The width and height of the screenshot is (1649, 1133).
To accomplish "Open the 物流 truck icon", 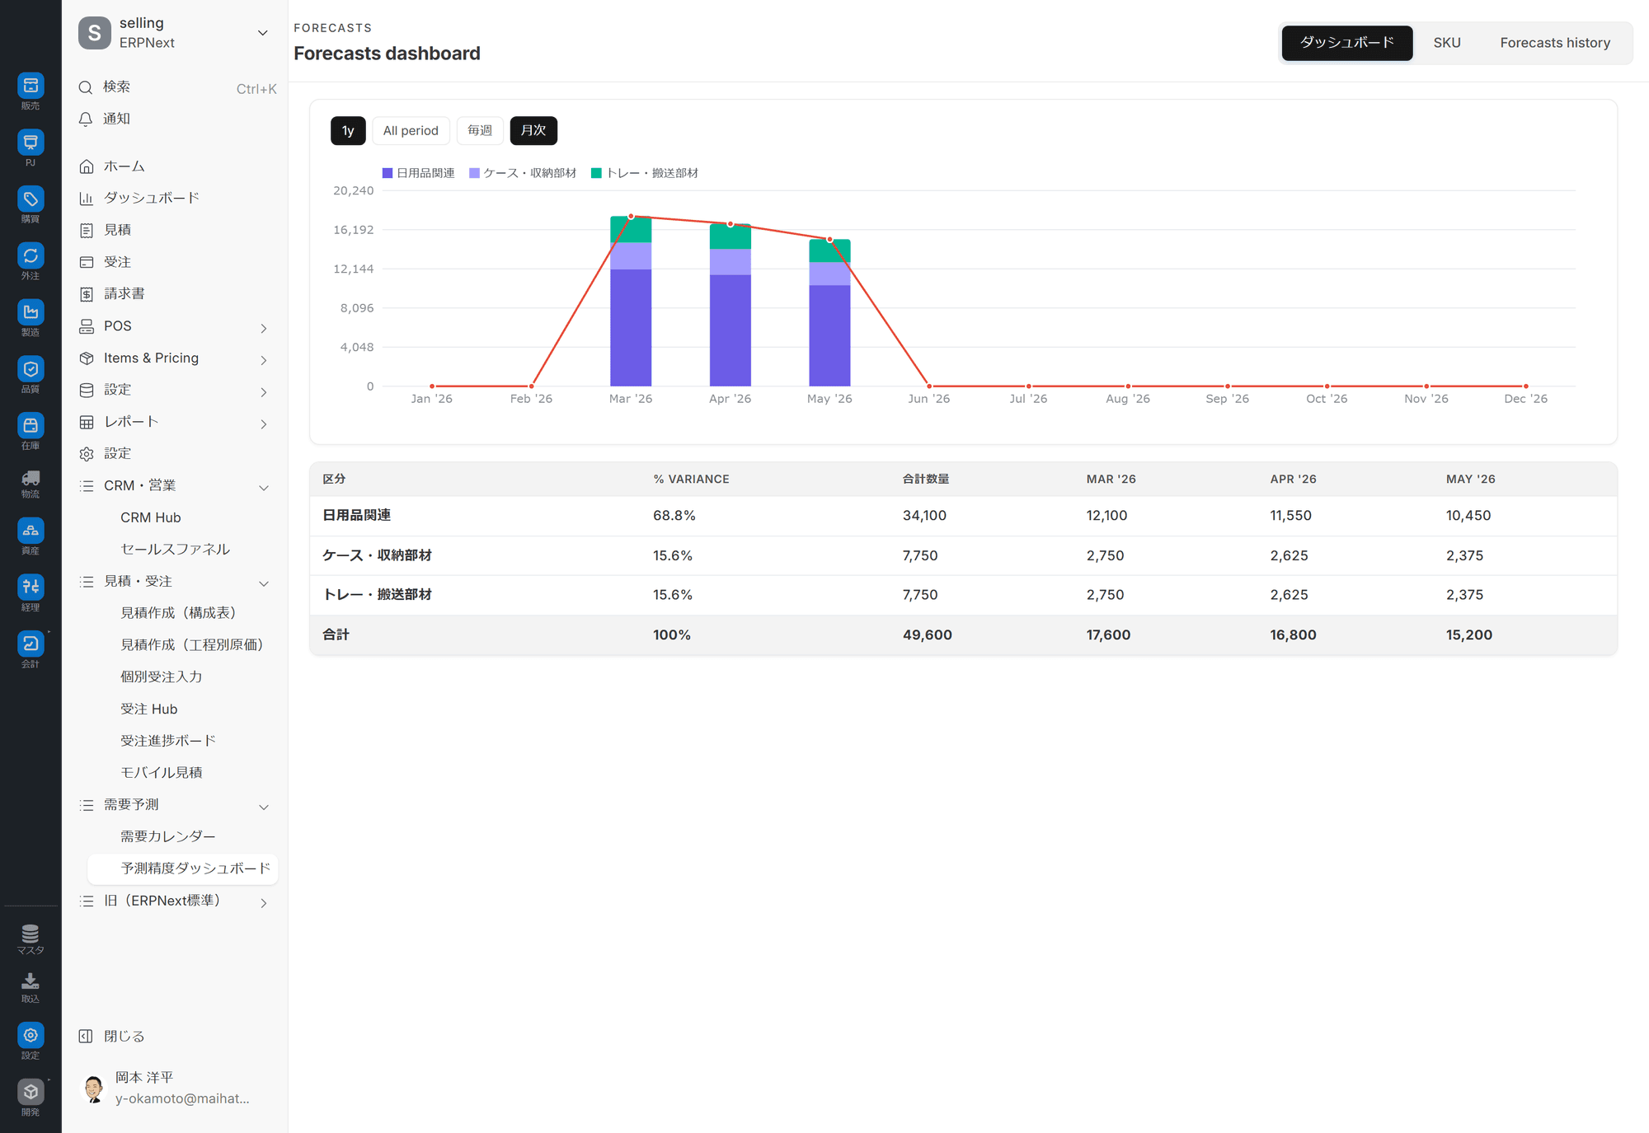I will pos(31,478).
